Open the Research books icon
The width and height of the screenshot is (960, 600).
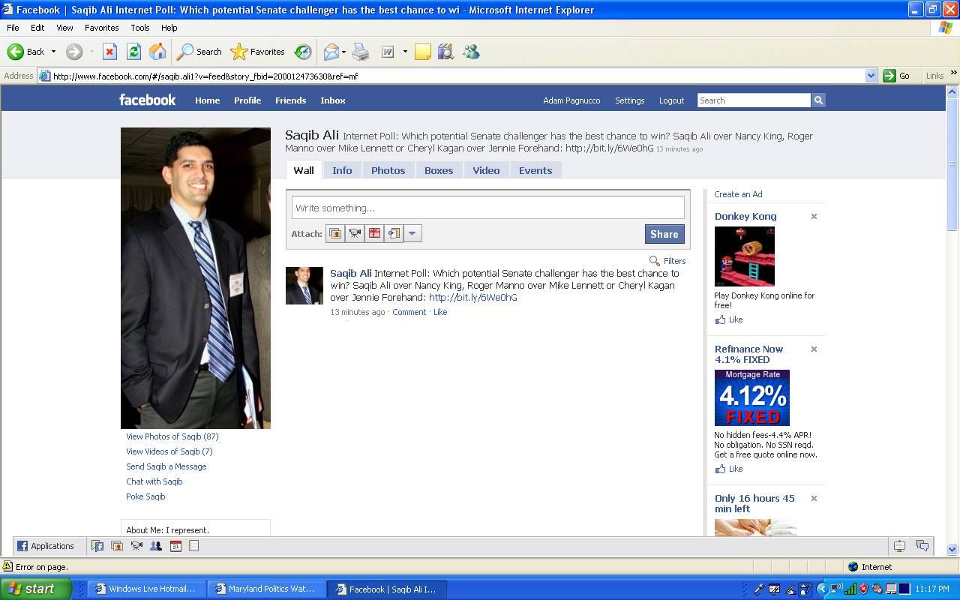pyautogui.click(x=446, y=52)
